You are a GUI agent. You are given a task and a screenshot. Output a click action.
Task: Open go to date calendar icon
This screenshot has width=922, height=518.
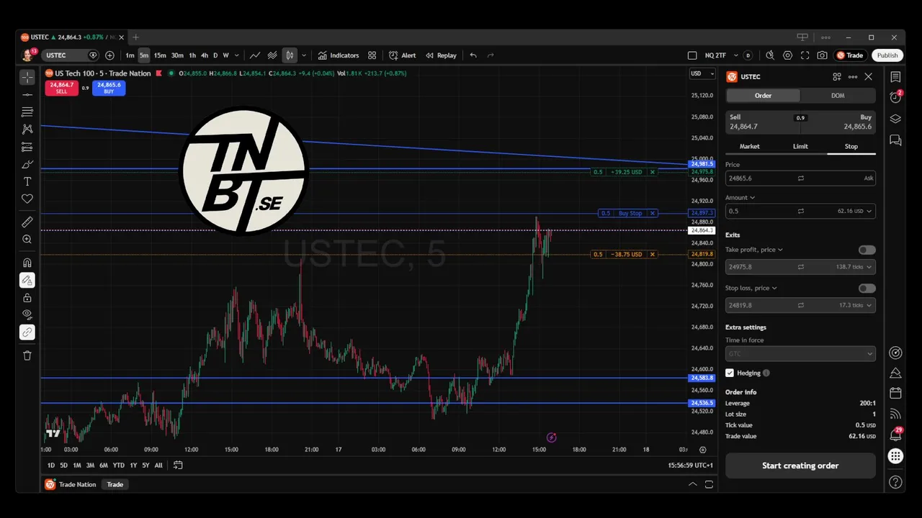pyautogui.click(x=178, y=465)
